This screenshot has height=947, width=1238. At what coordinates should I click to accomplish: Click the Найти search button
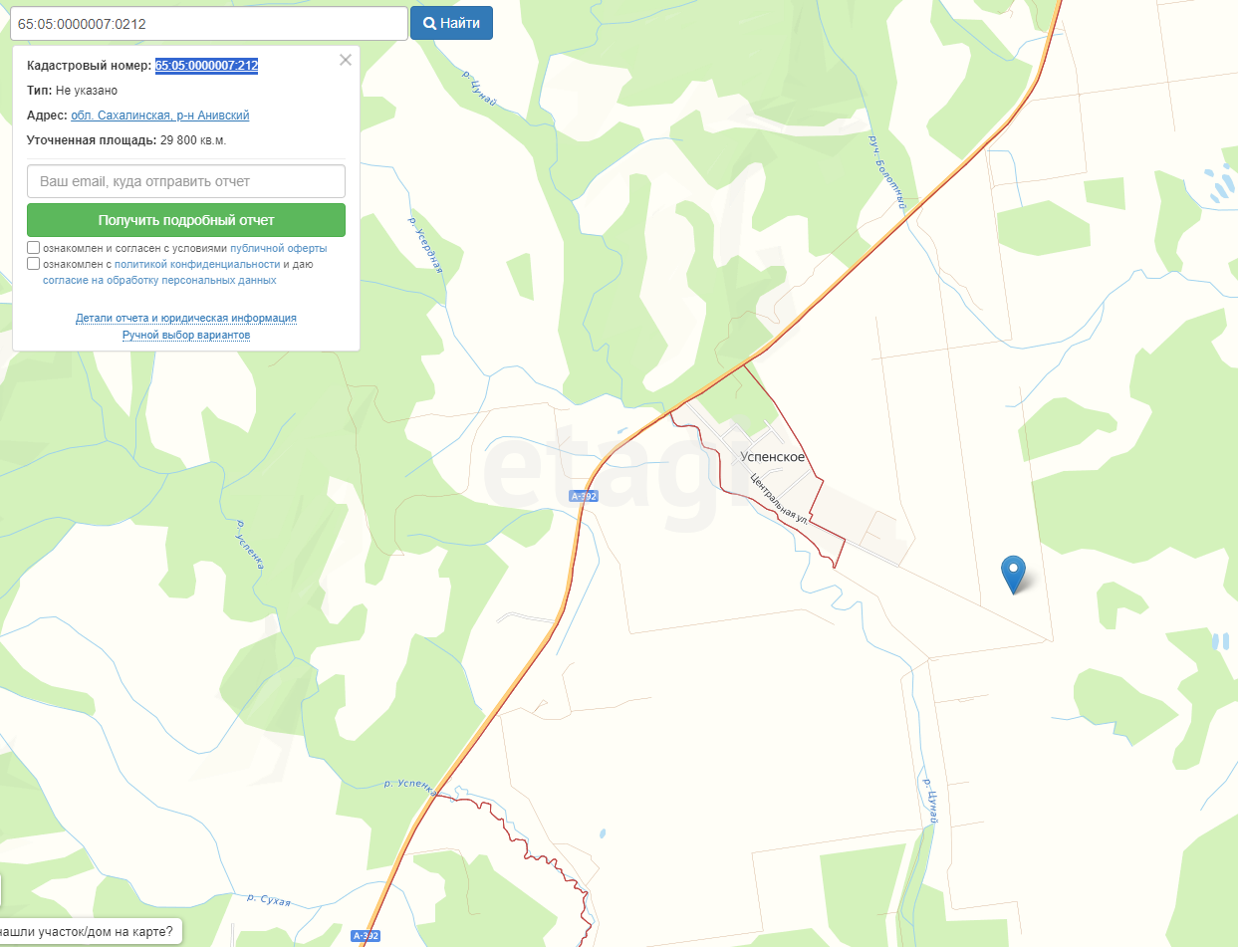pyautogui.click(x=451, y=23)
